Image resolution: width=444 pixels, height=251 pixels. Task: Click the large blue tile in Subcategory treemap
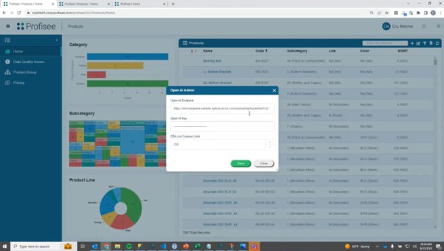click(133, 142)
